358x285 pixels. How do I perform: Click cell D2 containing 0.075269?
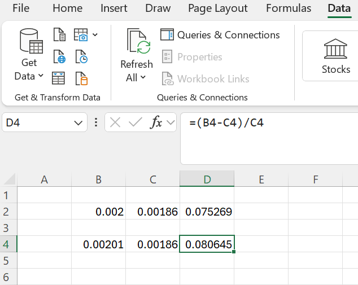pyautogui.click(x=207, y=211)
